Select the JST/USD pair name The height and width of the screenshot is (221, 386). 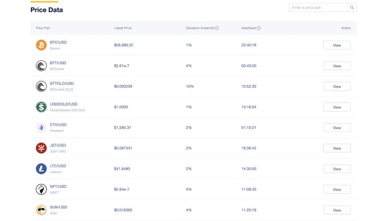58,145
